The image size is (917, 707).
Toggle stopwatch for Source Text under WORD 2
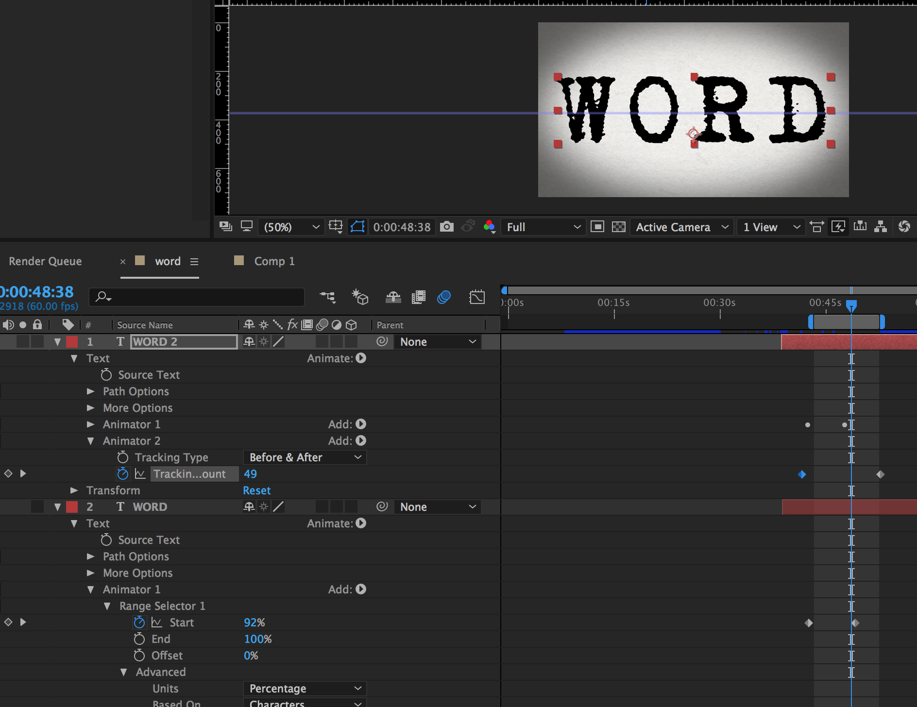[x=106, y=374]
